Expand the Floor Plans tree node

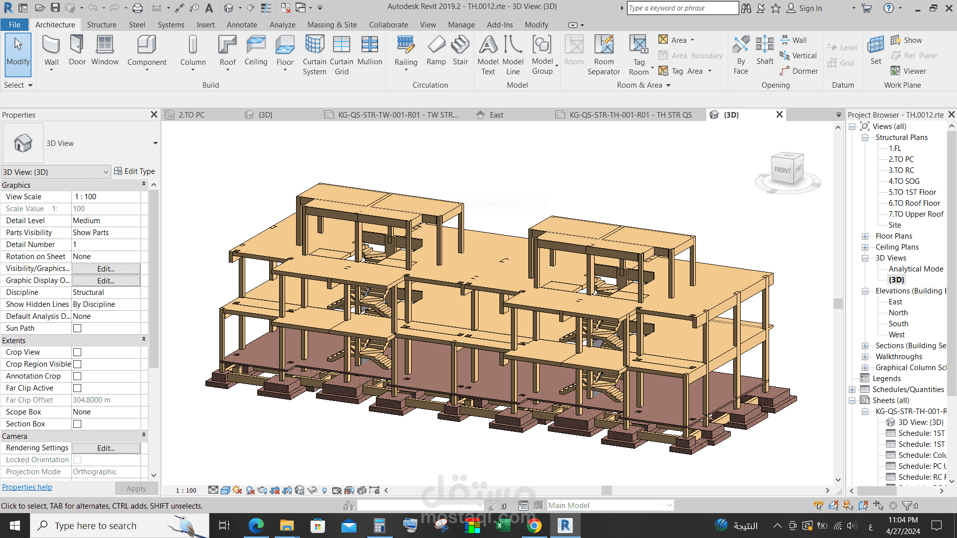(865, 236)
